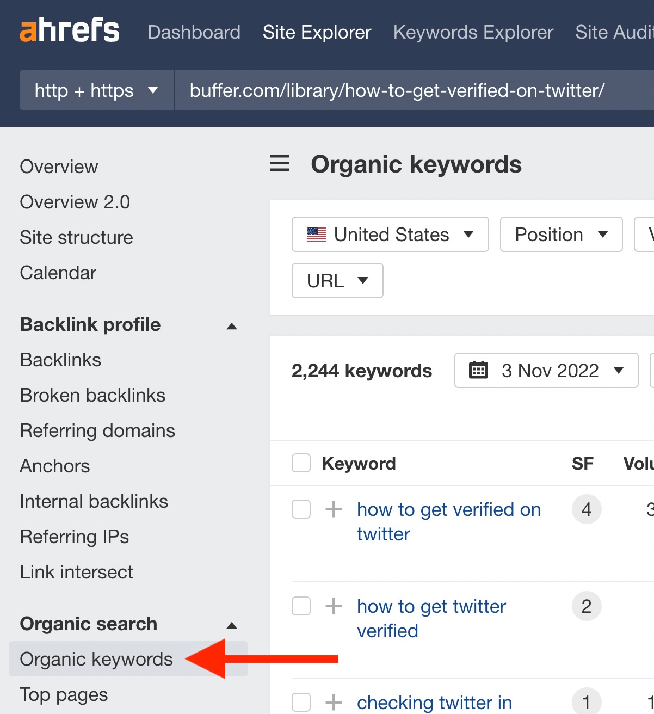Screen dimensions: 654x714
Task: Open Site structure in the sidebar
Action: click(77, 237)
